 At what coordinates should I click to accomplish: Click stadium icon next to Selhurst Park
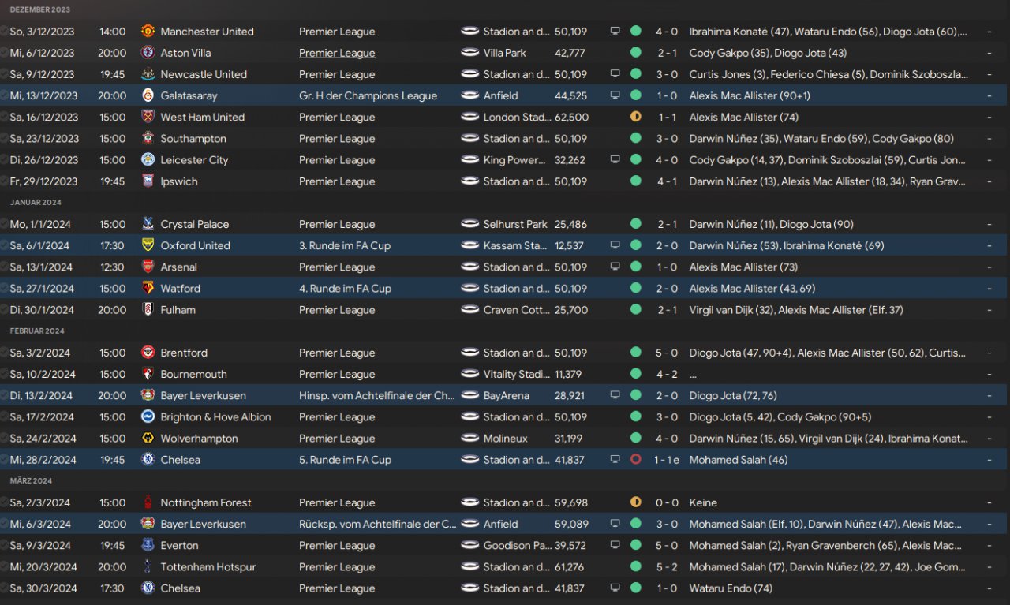pos(470,224)
